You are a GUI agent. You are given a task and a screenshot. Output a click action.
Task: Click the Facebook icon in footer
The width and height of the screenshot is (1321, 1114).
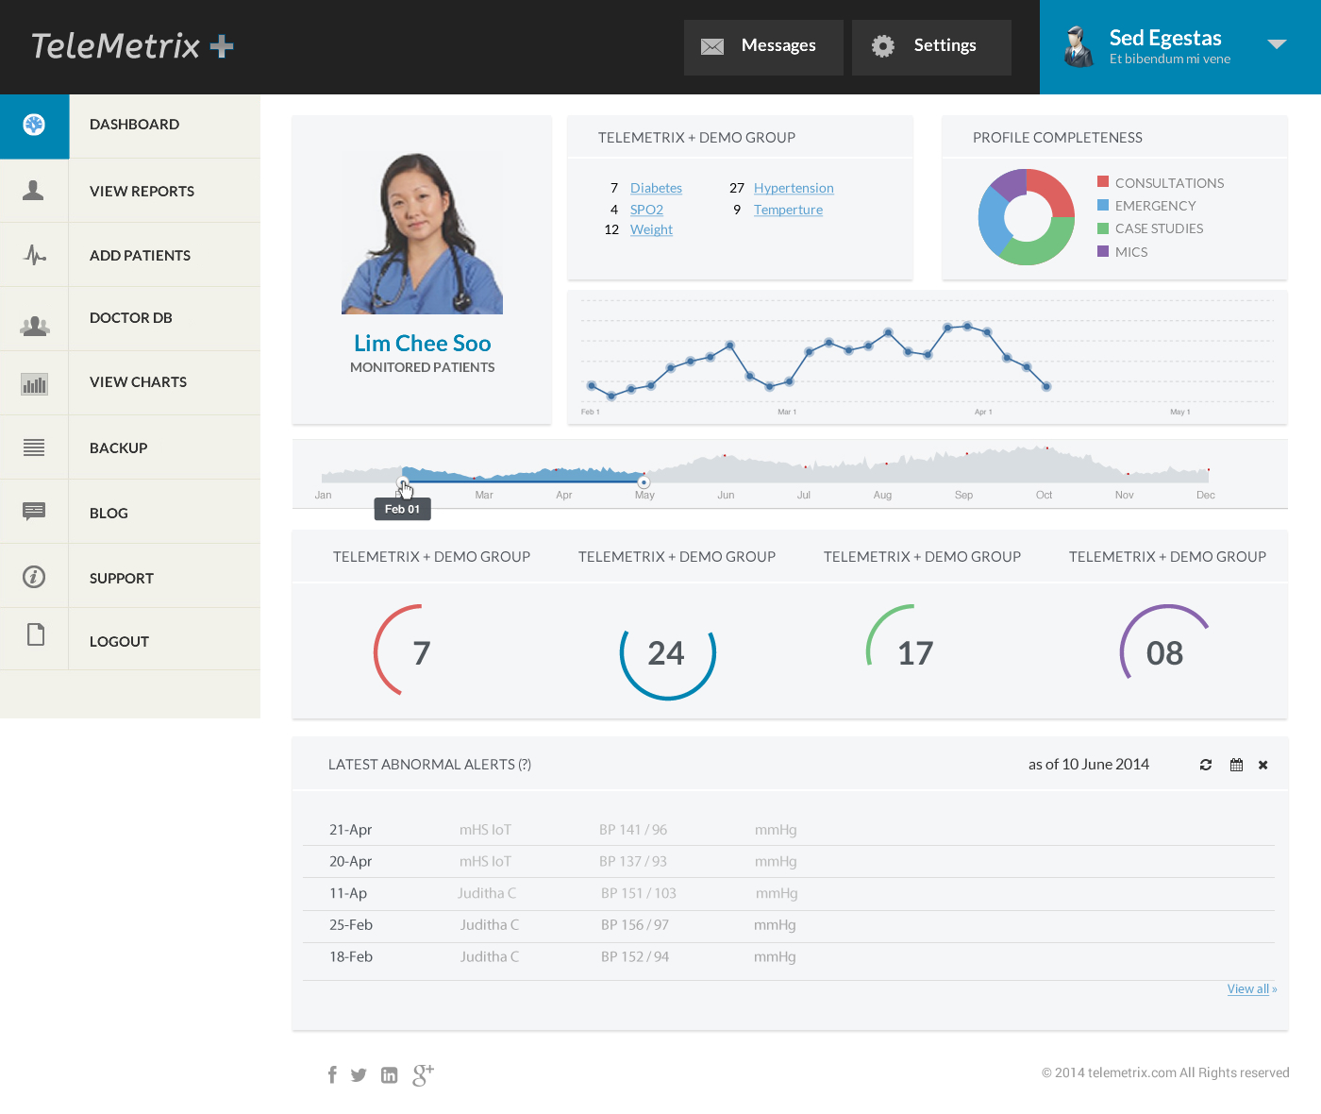332,1074
